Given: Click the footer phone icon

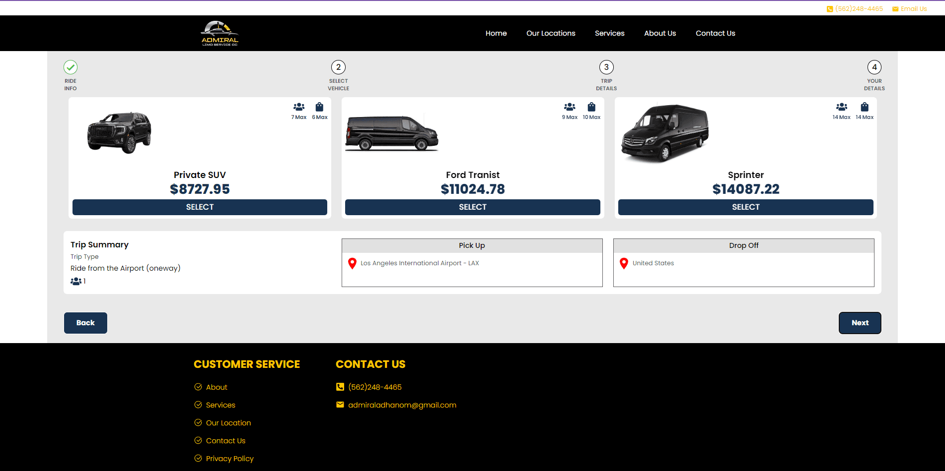Looking at the screenshot, I should [340, 387].
